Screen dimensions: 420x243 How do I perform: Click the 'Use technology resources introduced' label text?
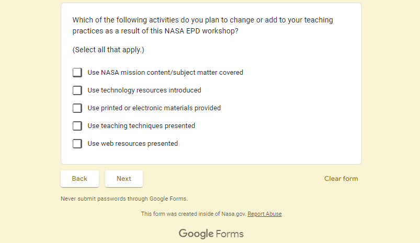click(144, 90)
